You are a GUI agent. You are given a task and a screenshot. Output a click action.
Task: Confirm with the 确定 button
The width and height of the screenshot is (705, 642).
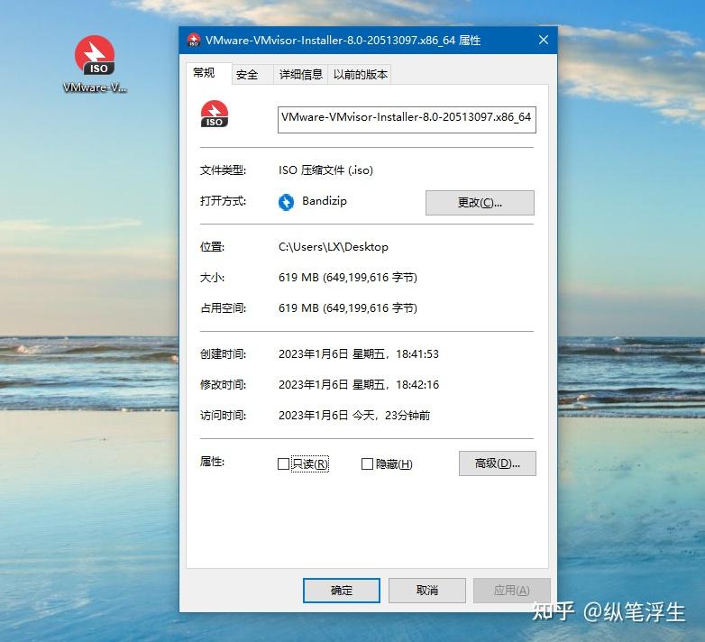tap(342, 591)
